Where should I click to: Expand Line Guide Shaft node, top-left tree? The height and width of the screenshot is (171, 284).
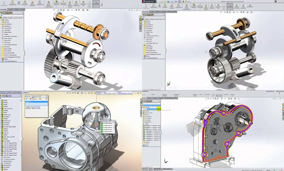pos(1,53)
